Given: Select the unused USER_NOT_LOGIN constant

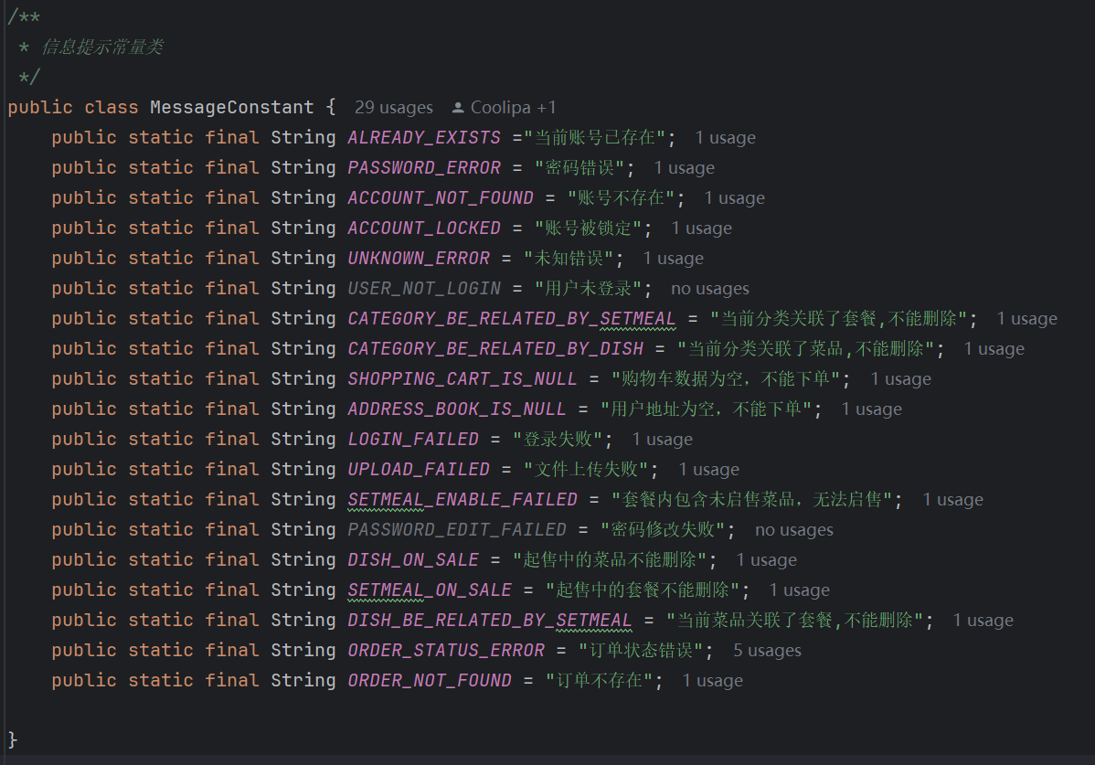Looking at the screenshot, I should coord(424,288).
